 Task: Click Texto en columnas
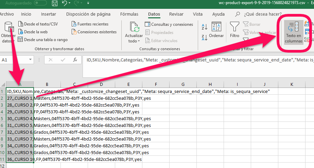tap(294, 32)
